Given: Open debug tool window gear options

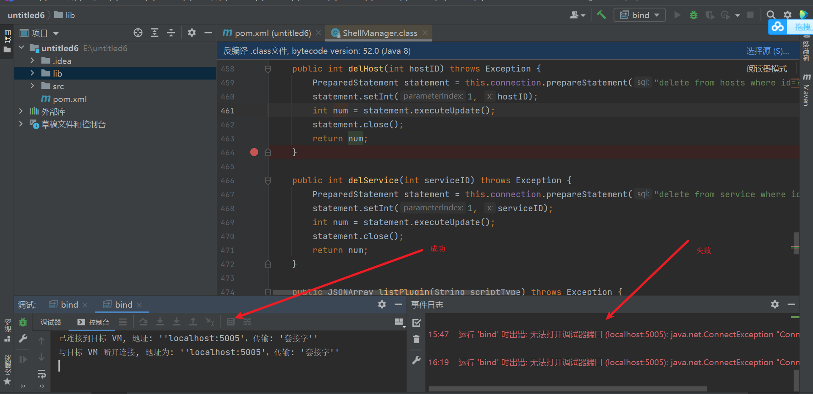Looking at the screenshot, I should pyautogui.click(x=382, y=304).
